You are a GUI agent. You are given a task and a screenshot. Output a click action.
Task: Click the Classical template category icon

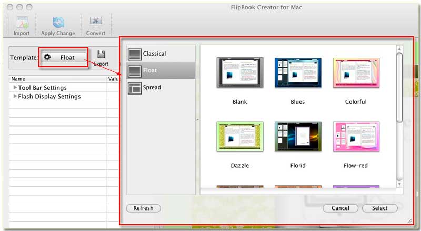[x=135, y=54]
